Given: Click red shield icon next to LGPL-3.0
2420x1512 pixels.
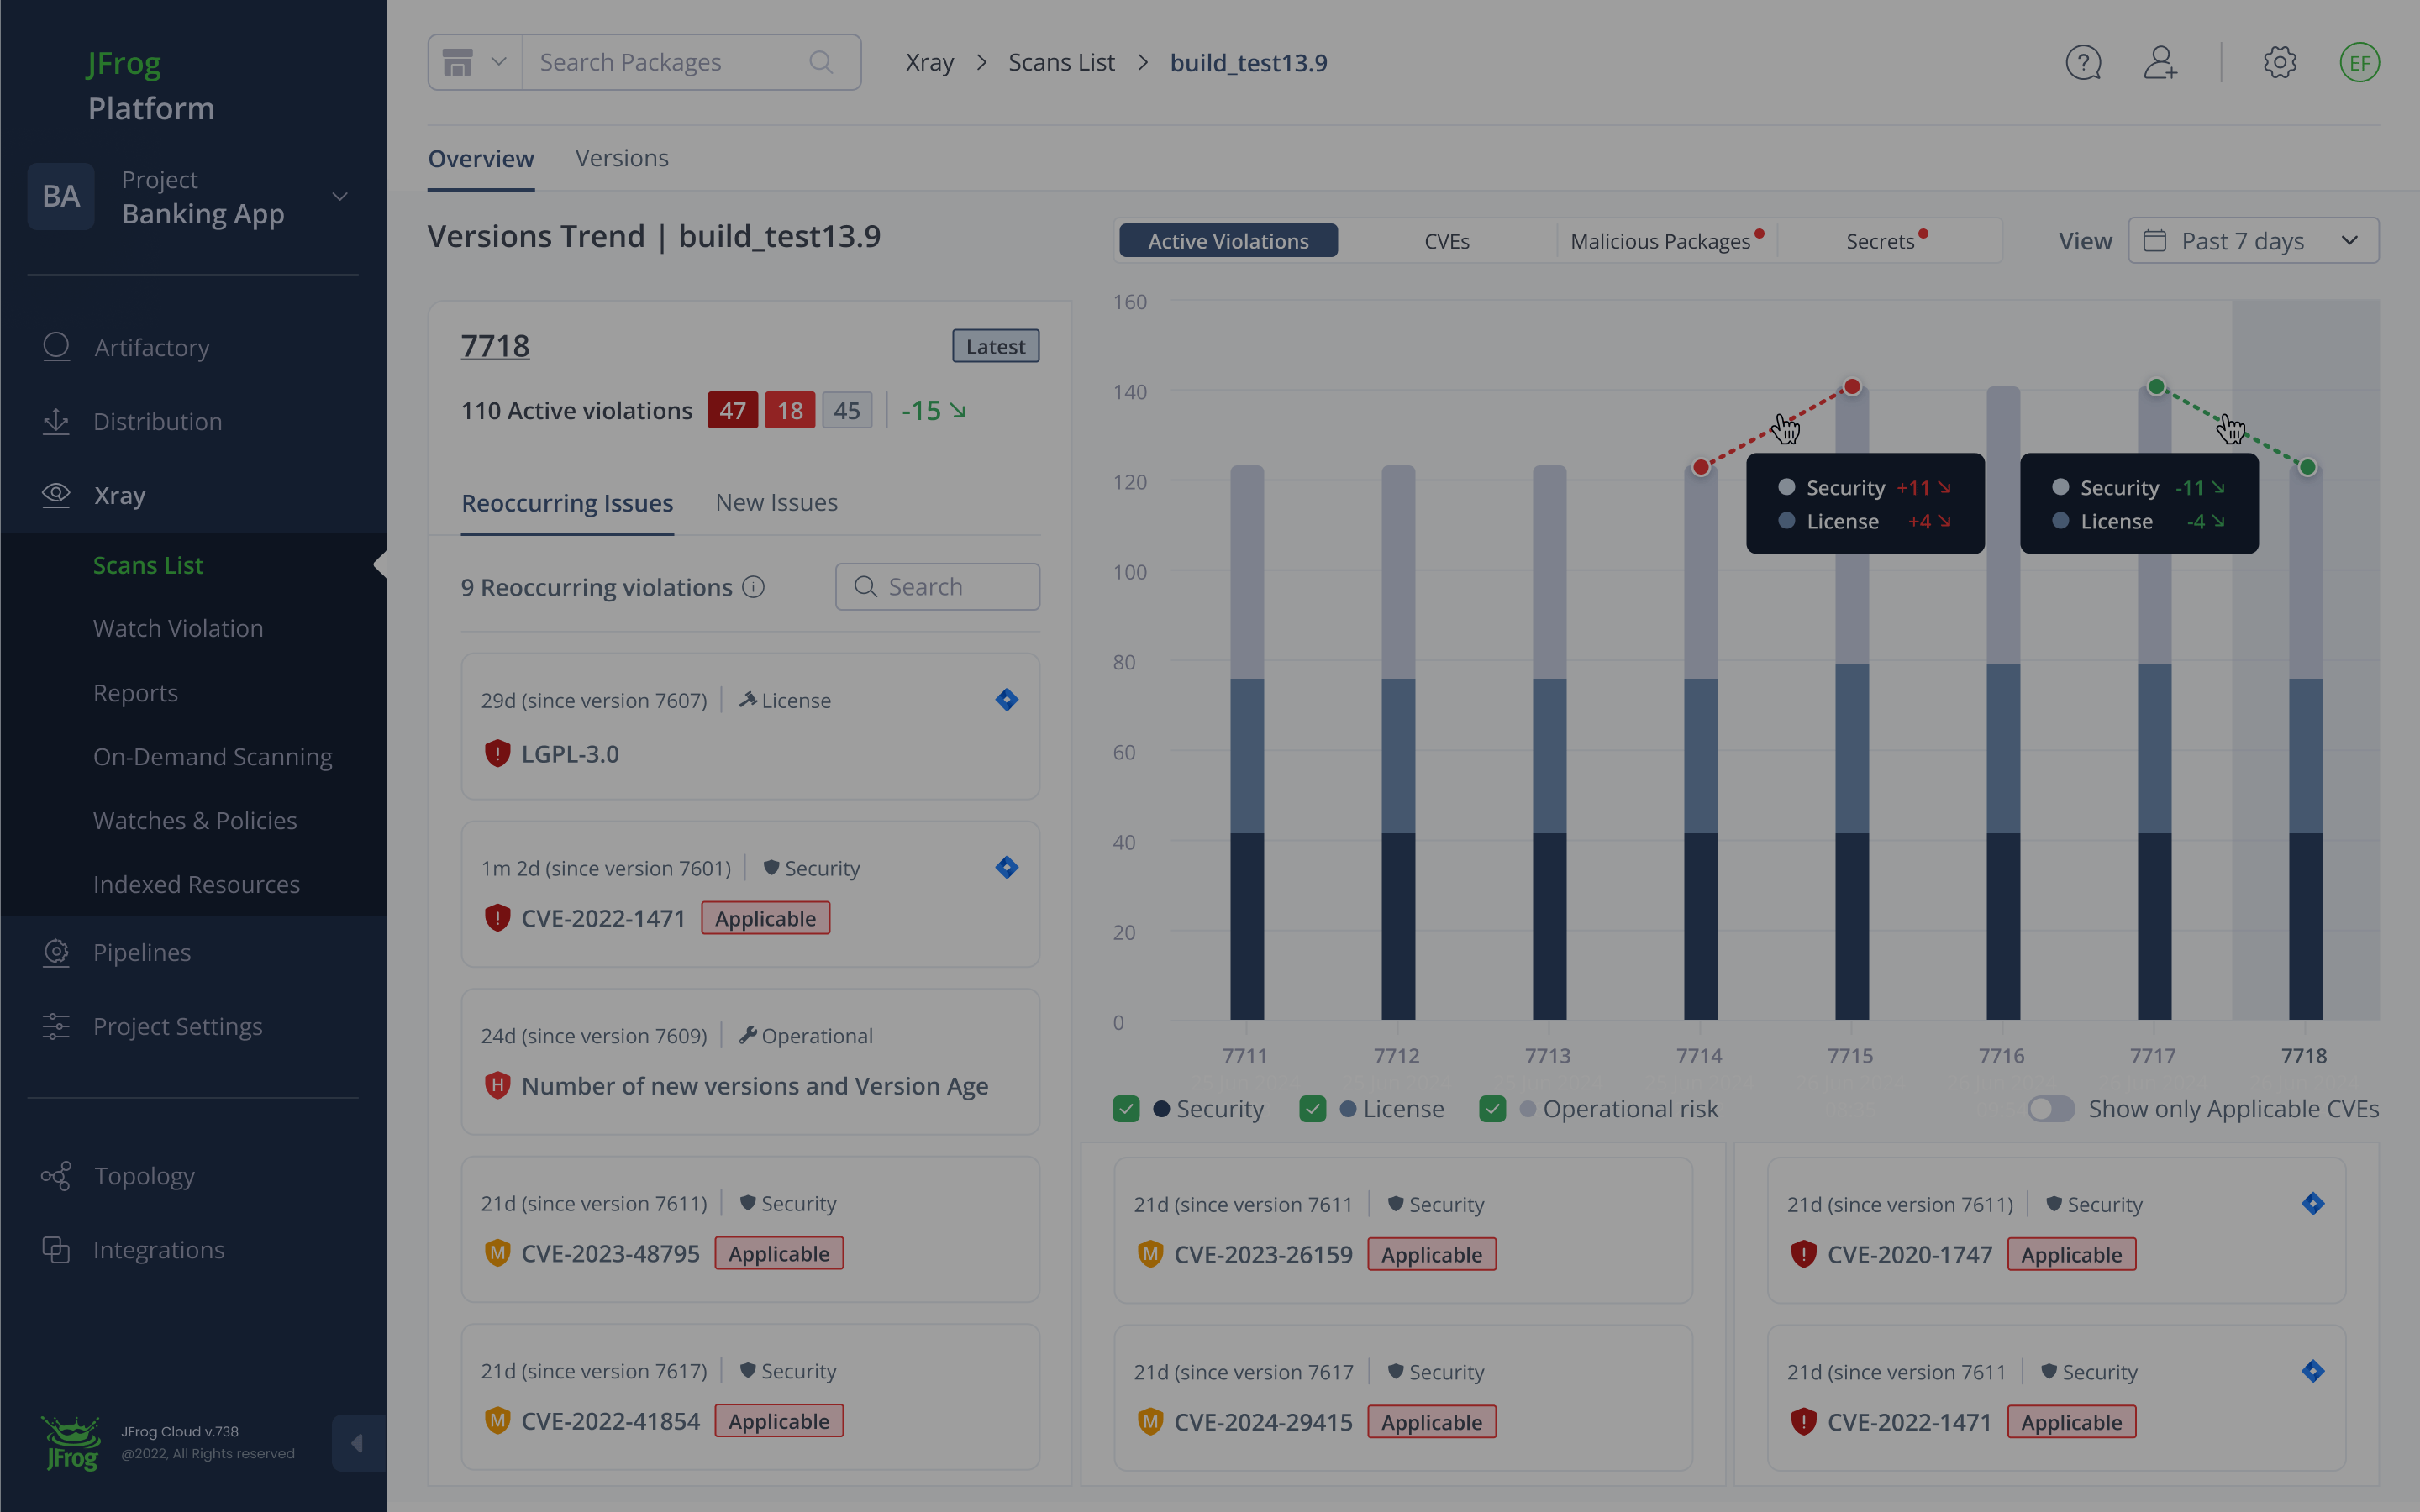Looking at the screenshot, I should (497, 753).
